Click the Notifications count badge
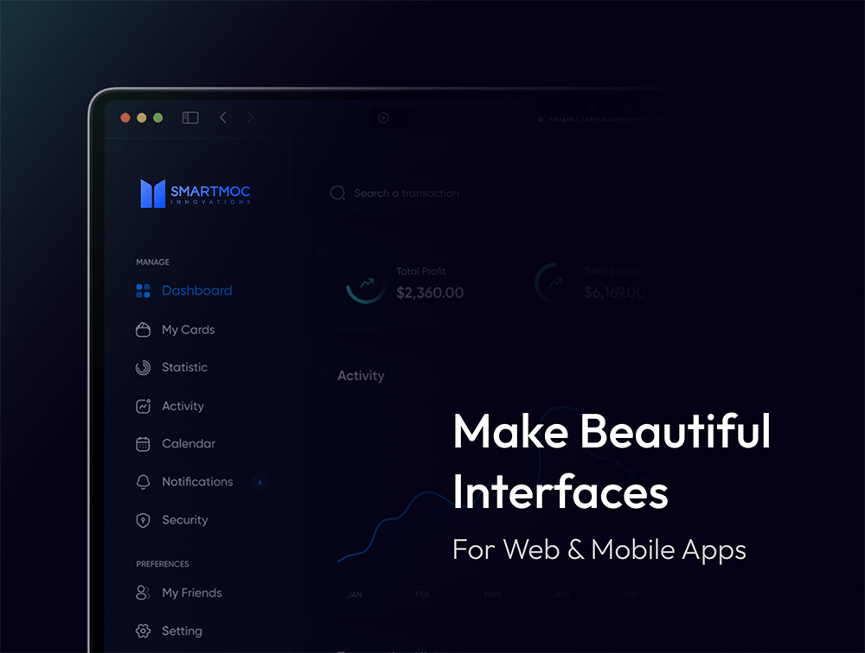Viewport: 865px width, 653px height. tap(259, 482)
